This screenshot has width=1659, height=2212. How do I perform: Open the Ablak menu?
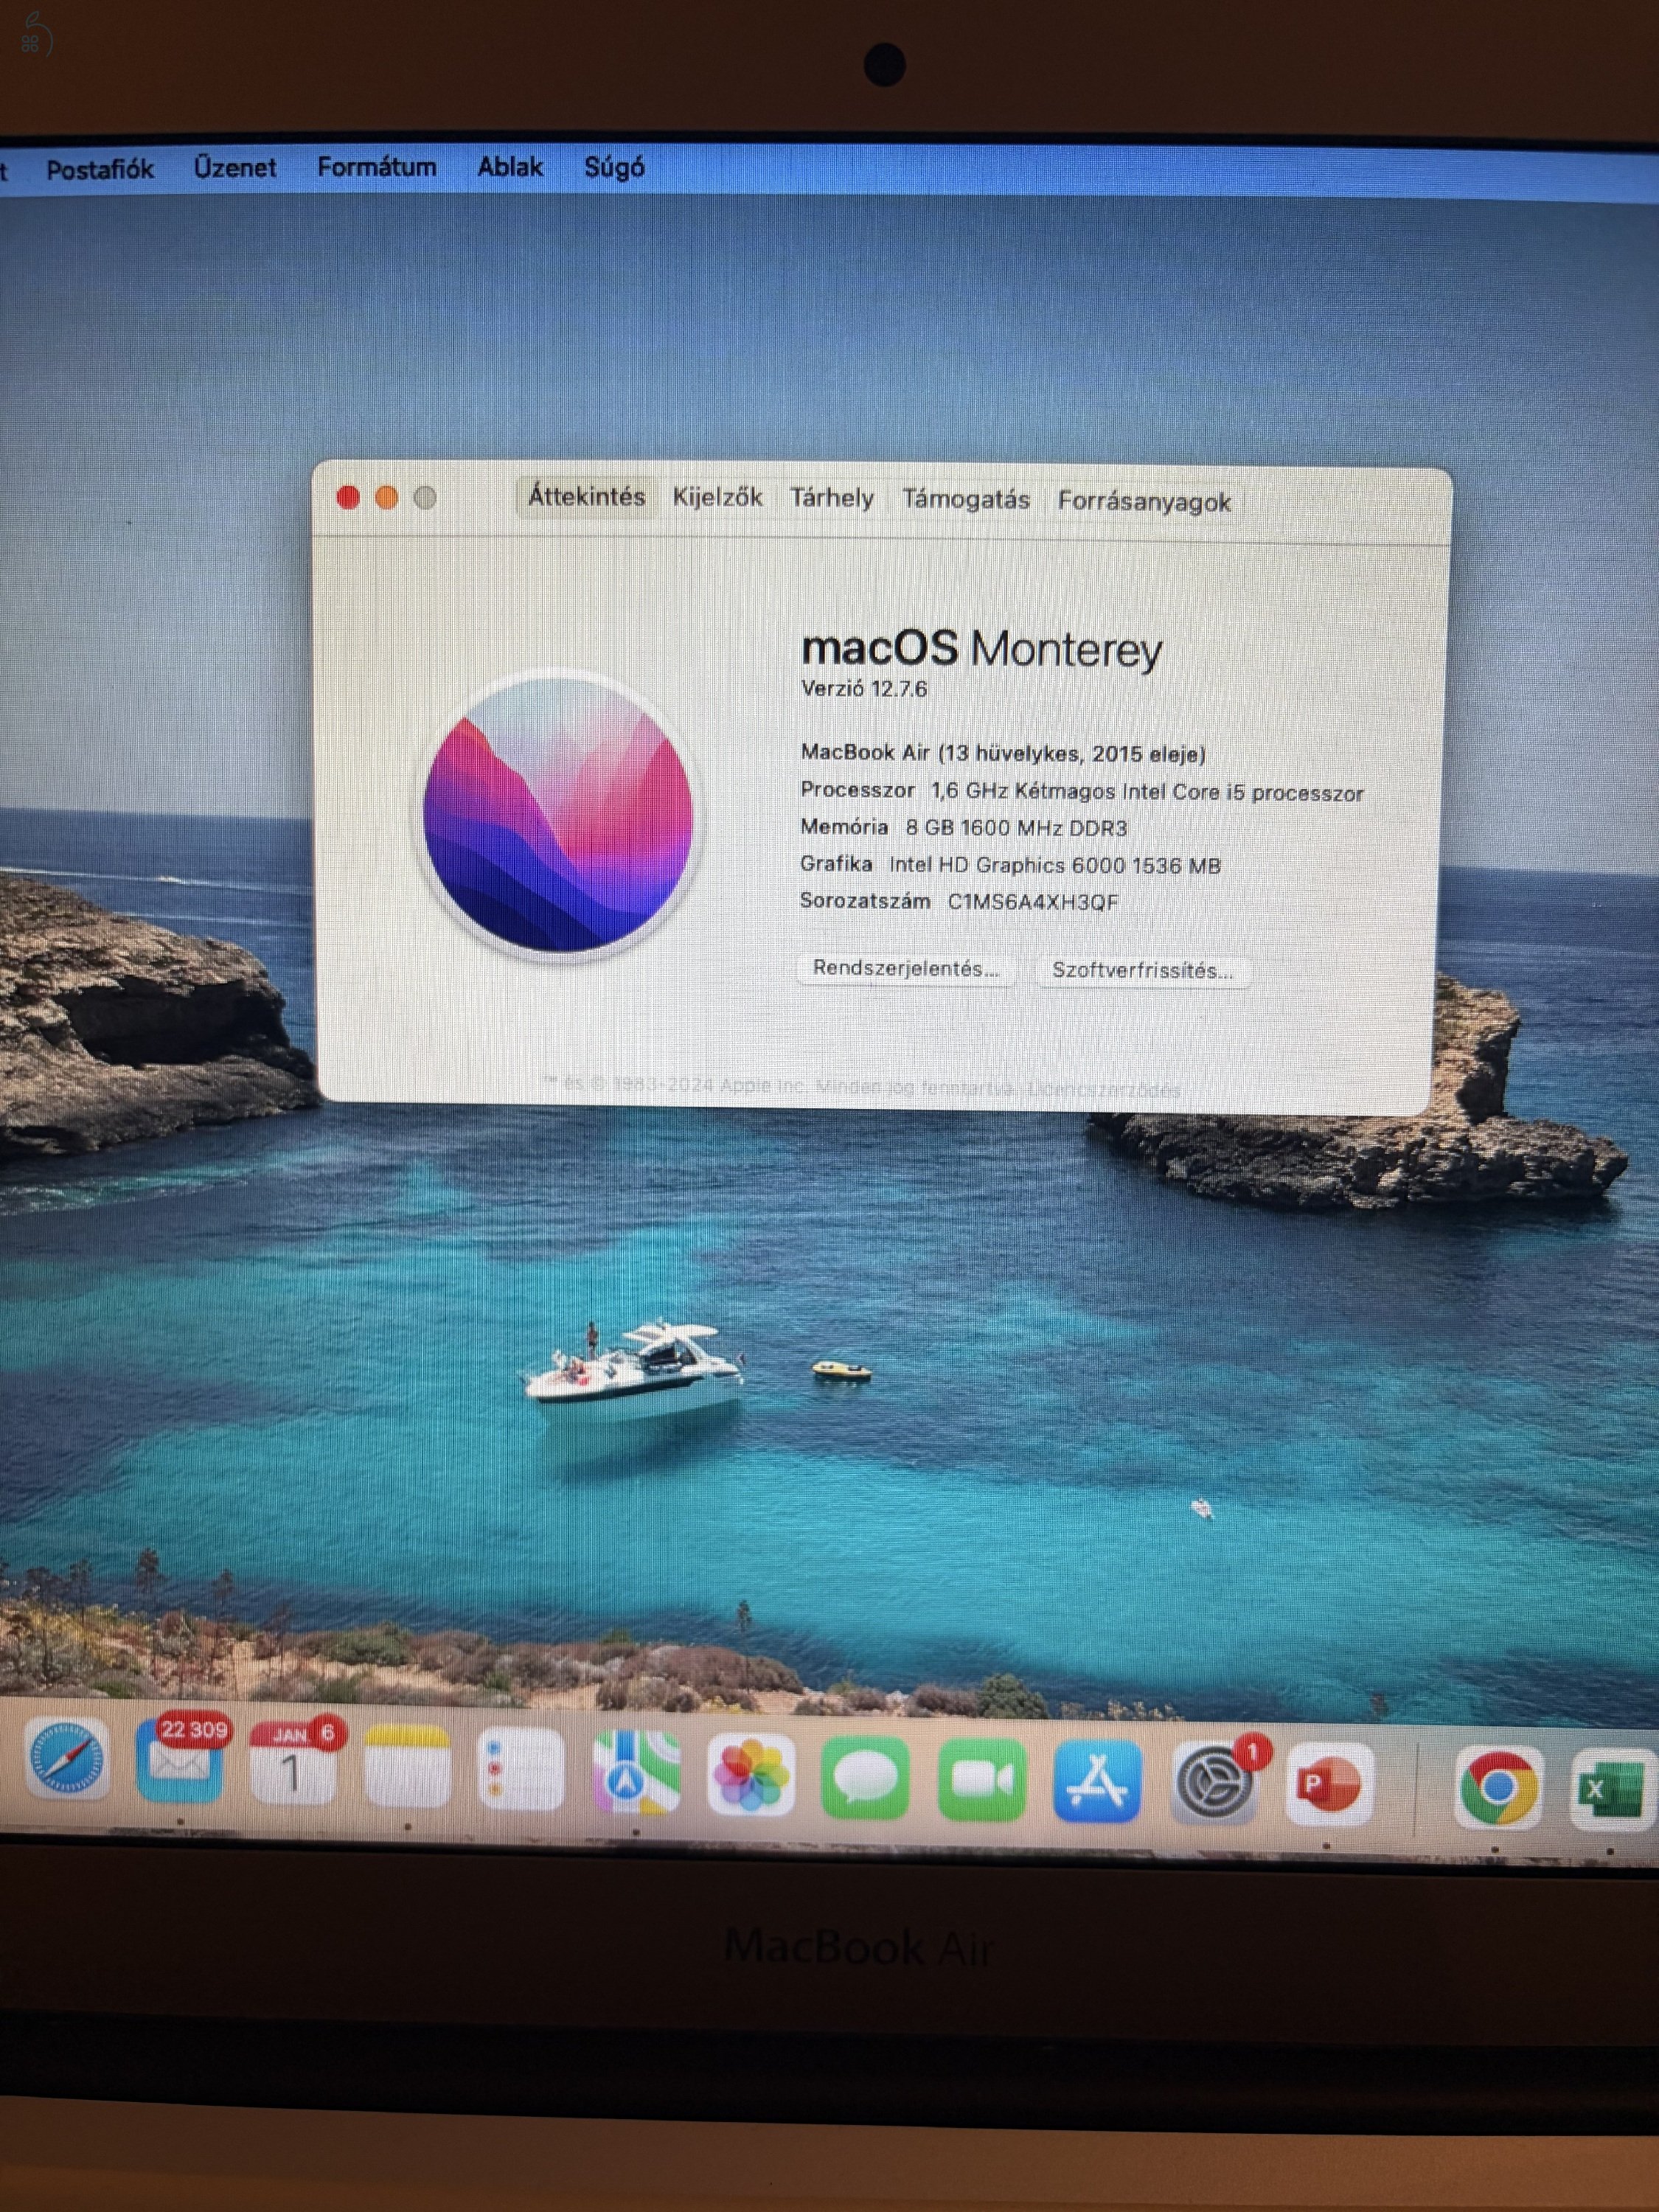(x=510, y=166)
